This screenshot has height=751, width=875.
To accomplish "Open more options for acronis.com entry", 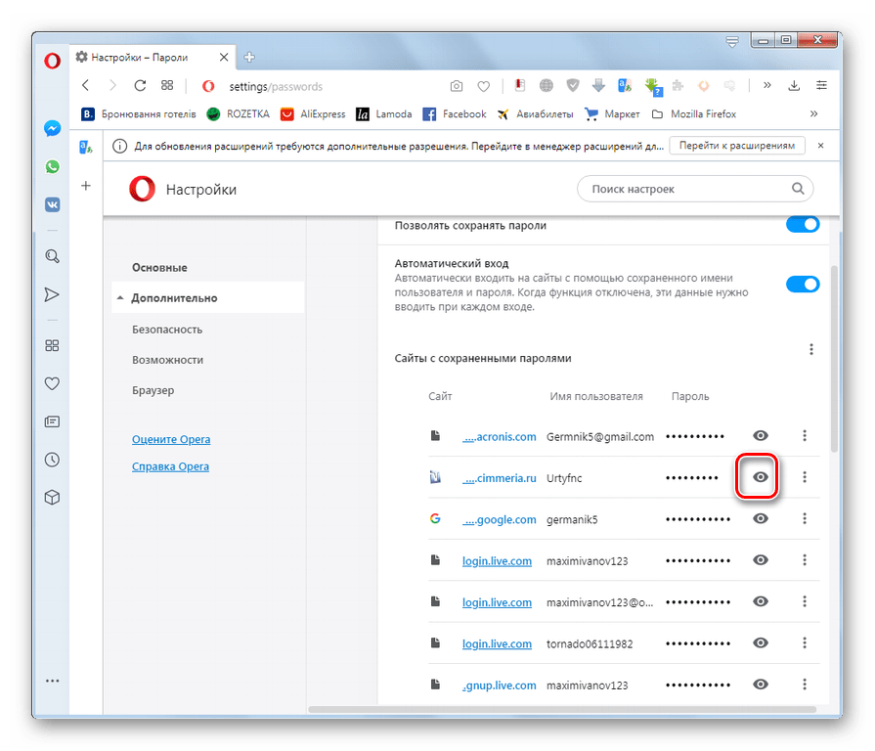I will tap(805, 436).
